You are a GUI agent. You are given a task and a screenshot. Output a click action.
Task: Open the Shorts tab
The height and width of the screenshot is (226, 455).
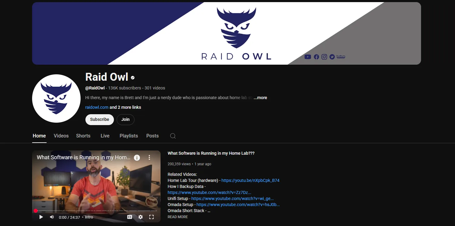tap(83, 136)
